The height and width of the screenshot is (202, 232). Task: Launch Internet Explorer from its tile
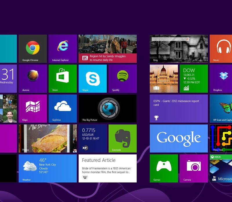coord(63,48)
